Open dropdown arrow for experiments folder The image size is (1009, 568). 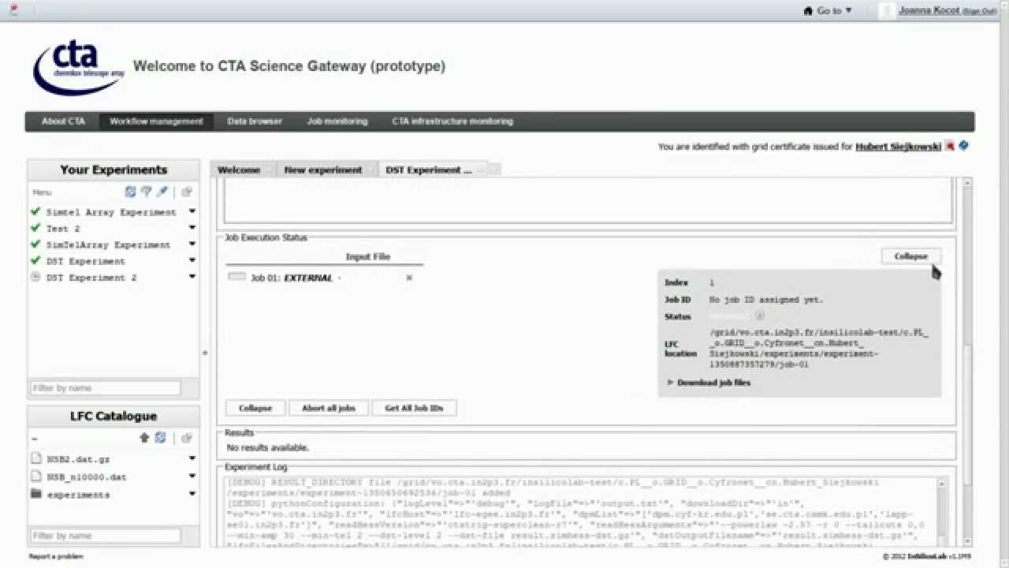[x=192, y=495]
